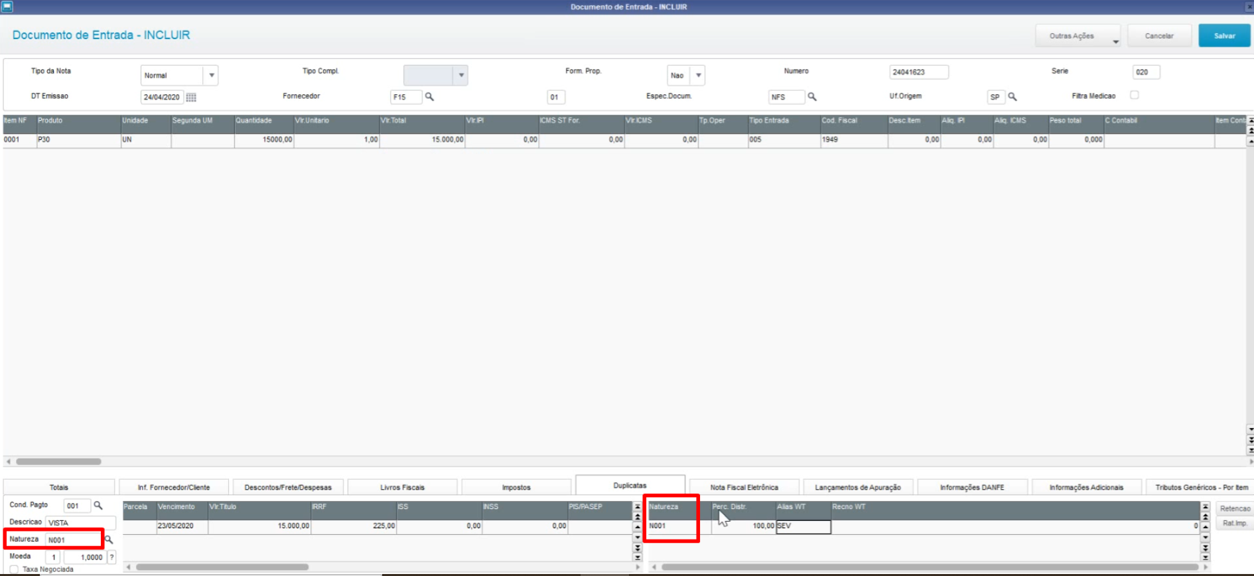Enable Taxa Negociada checkbox
Screen dimensions: 1254x576
click(x=14, y=569)
